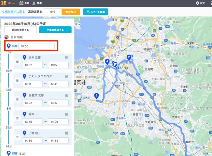Click the gear icon in top bar
212x156 pixels.
[197, 3]
